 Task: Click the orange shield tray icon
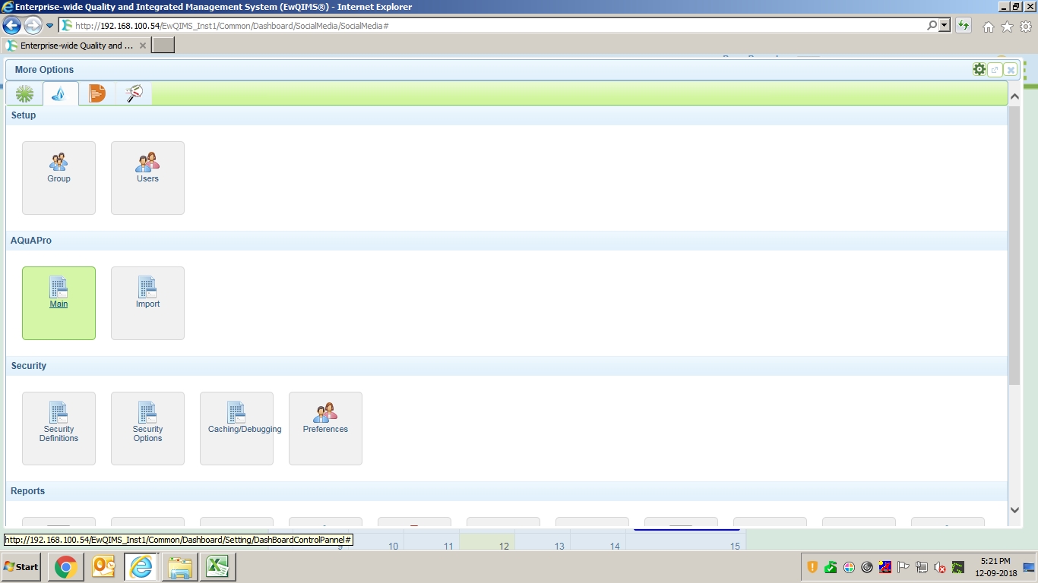[812, 567]
